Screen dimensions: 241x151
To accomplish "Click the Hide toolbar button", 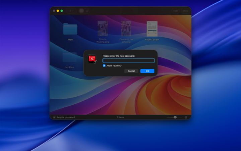I will click(175, 11).
